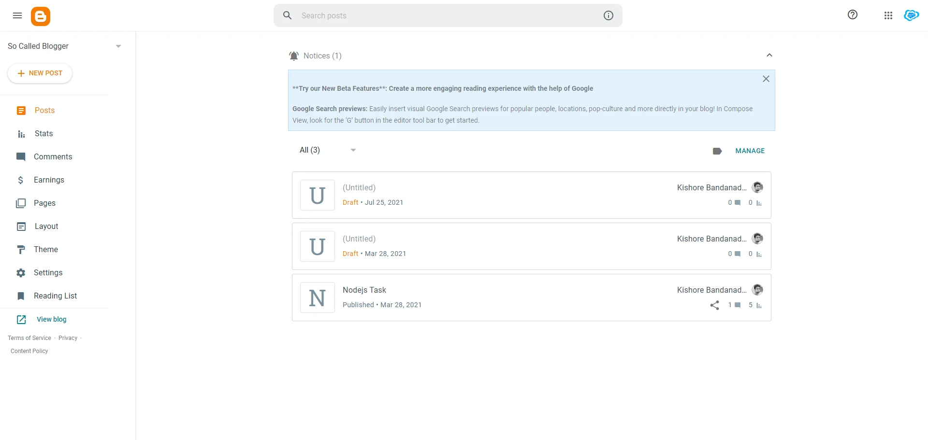Image resolution: width=928 pixels, height=440 pixels.
Task: Click the Earnings dollar icon
Action: click(x=20, y=180)
